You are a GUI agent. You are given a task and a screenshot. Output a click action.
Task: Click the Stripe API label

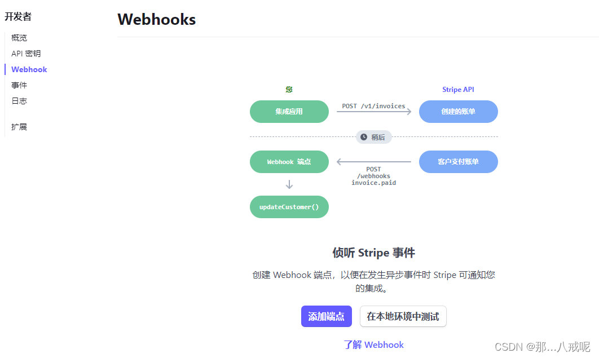(x=458, y=89)
